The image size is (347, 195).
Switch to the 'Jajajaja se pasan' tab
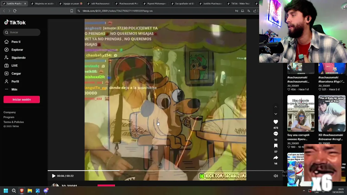pyautogui.click(x=70, y=4)
